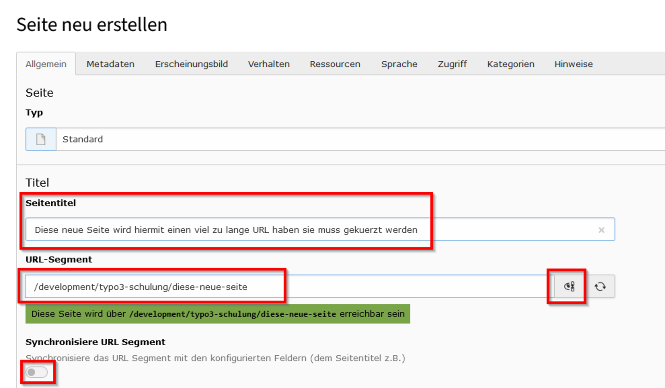Image resolution: width=665 pixels, height=388 pixels.
Task: Click the green reachable-URL info message
Action: click(218, 314)
